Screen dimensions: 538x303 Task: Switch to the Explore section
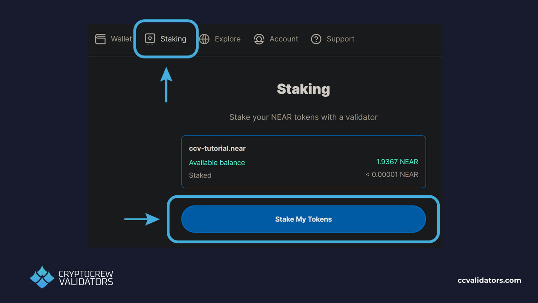click(x=228, y=39)
